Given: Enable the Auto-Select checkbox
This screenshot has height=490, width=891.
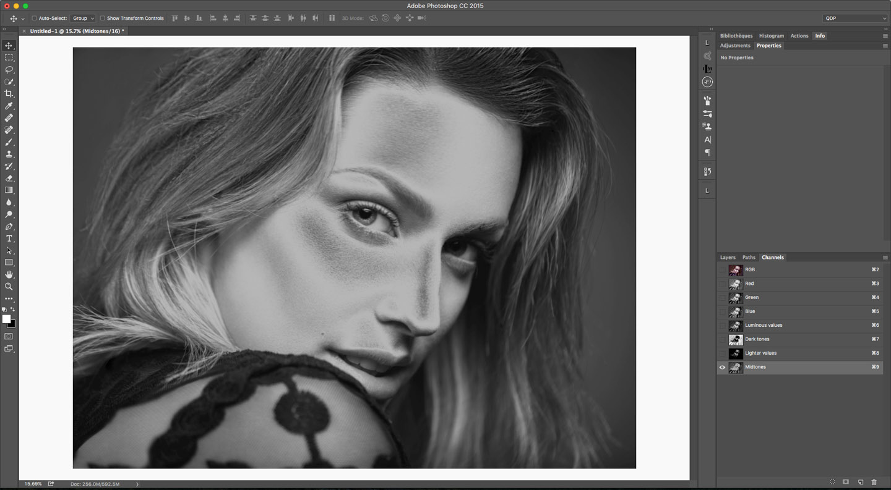Looking at the screenshot, I should tap(34, 19).
